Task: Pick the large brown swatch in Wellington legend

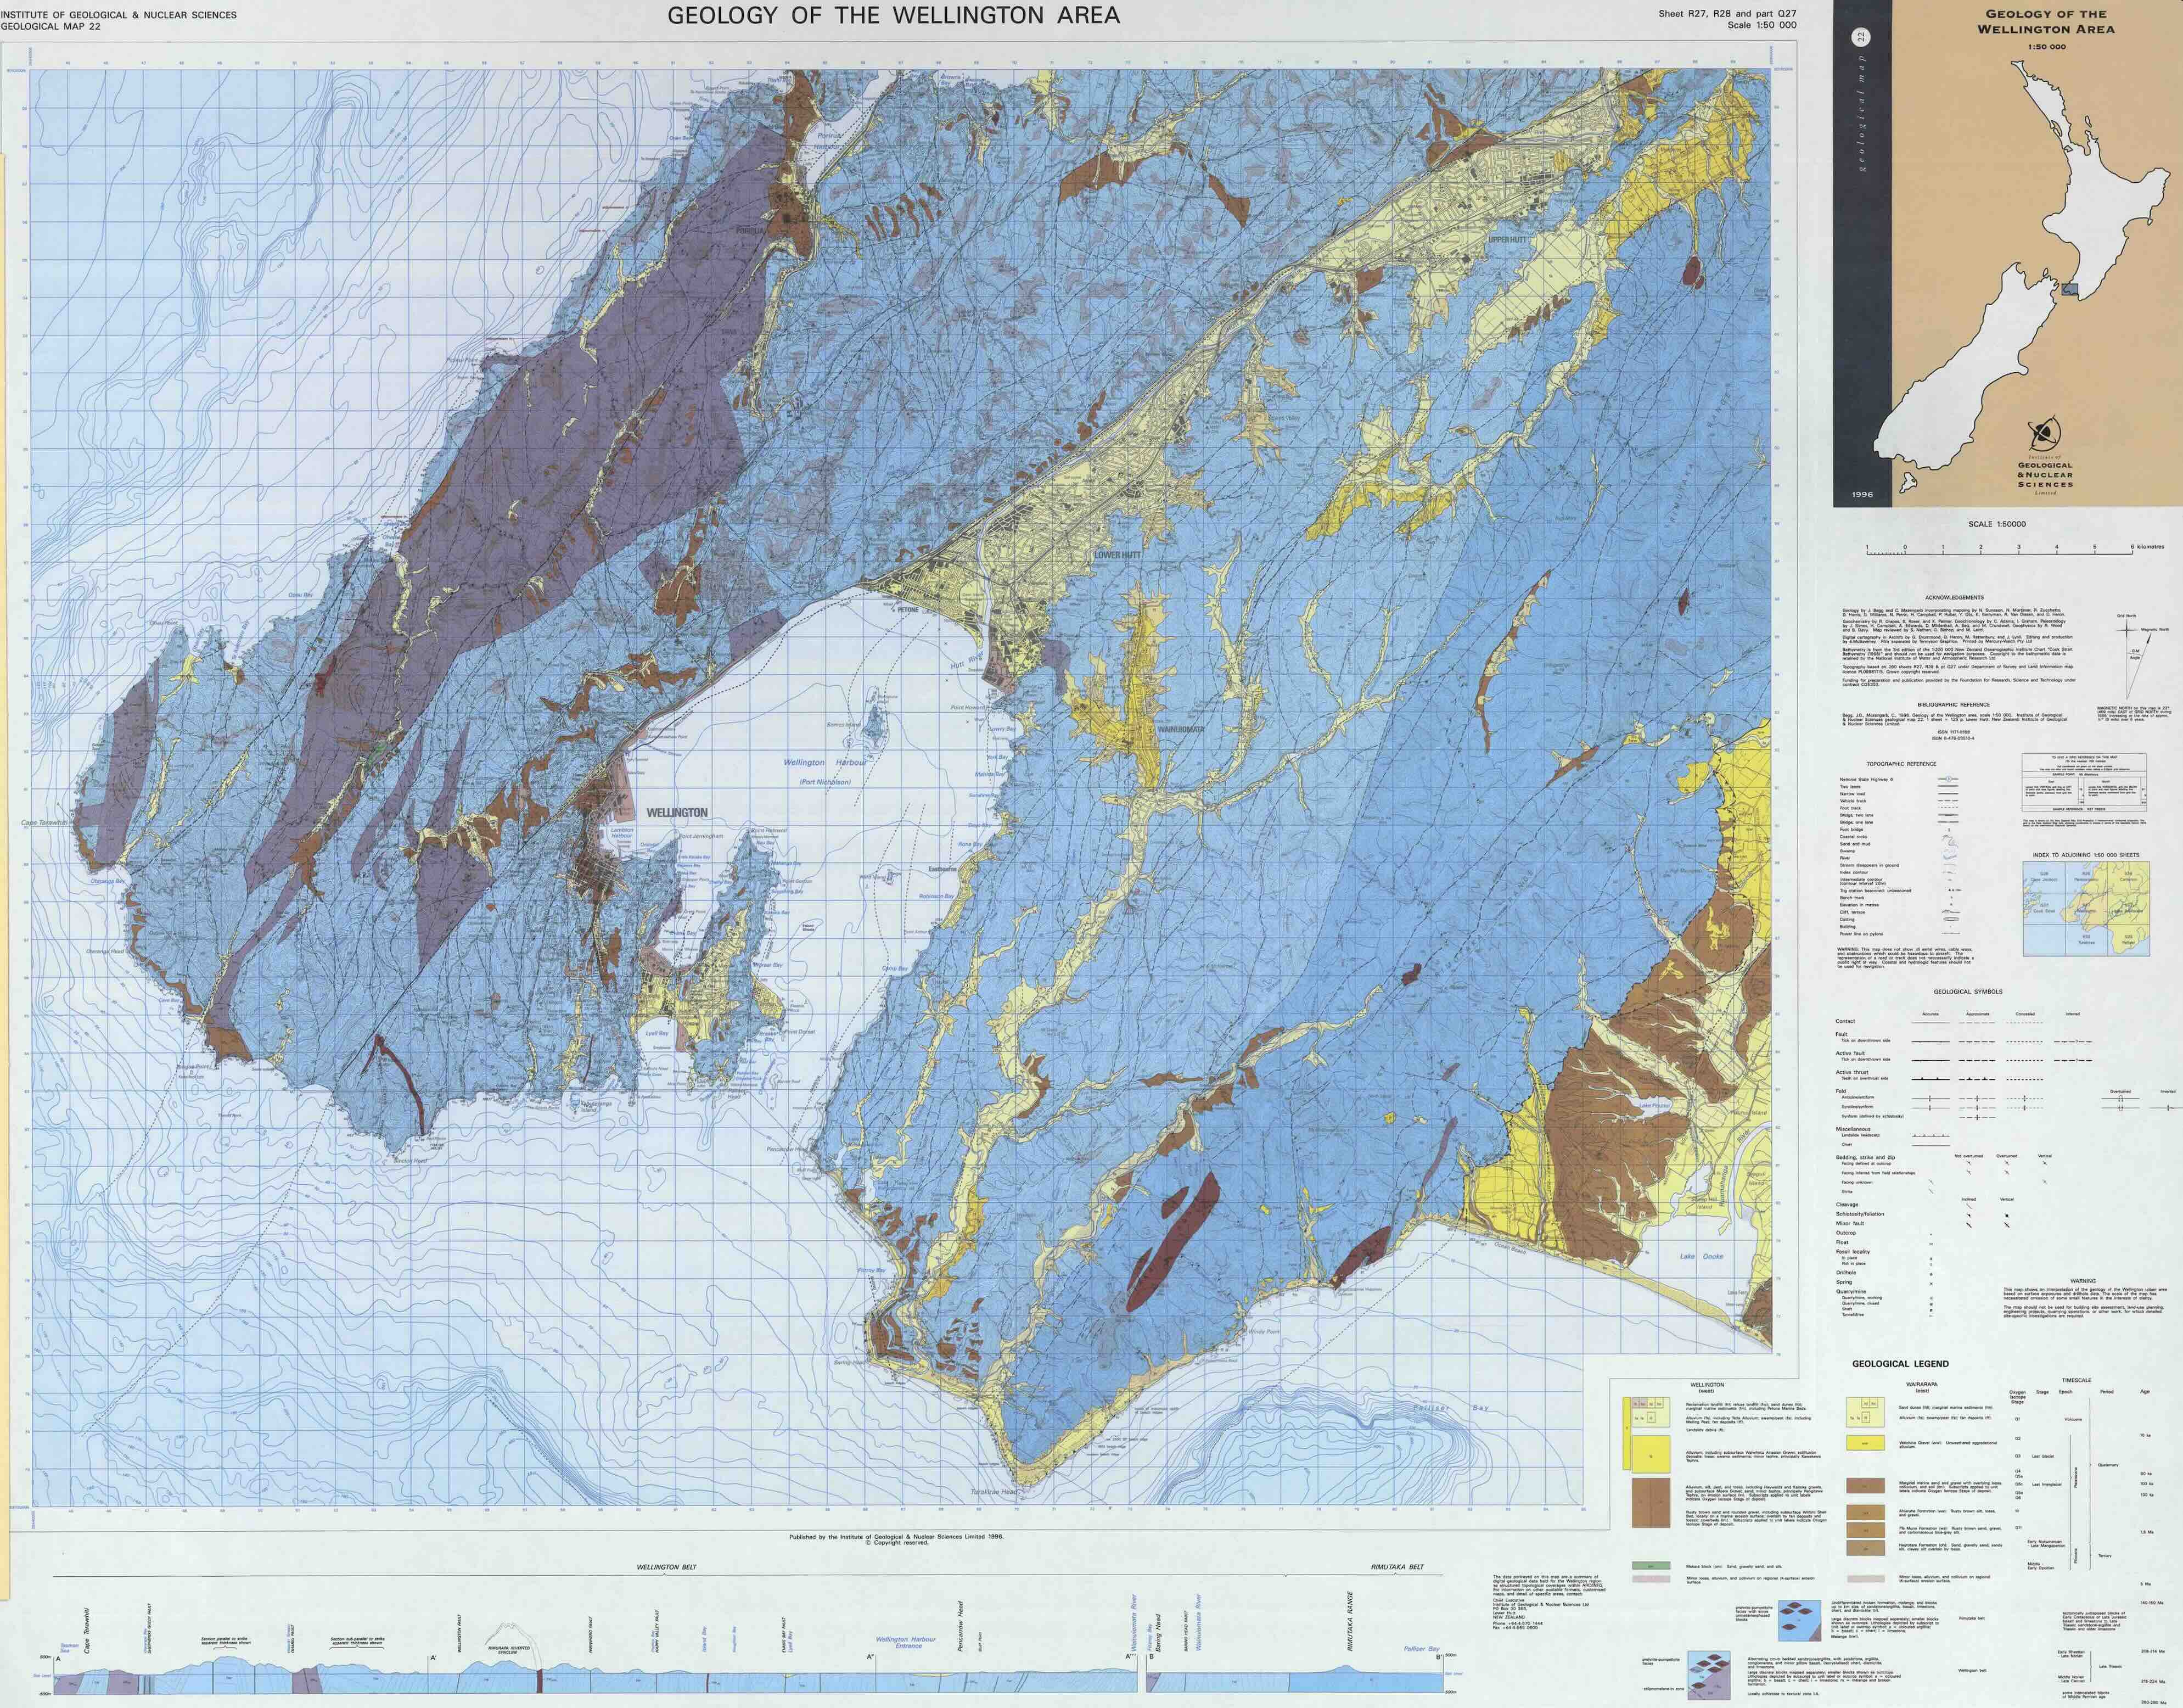Action: point(1651,1503)
